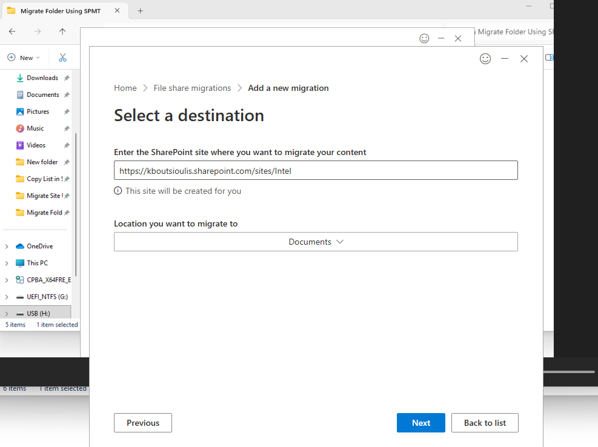Click the SharePoint site URL field
Viewport: 598px width, 447px height.
tap(316, 171)
